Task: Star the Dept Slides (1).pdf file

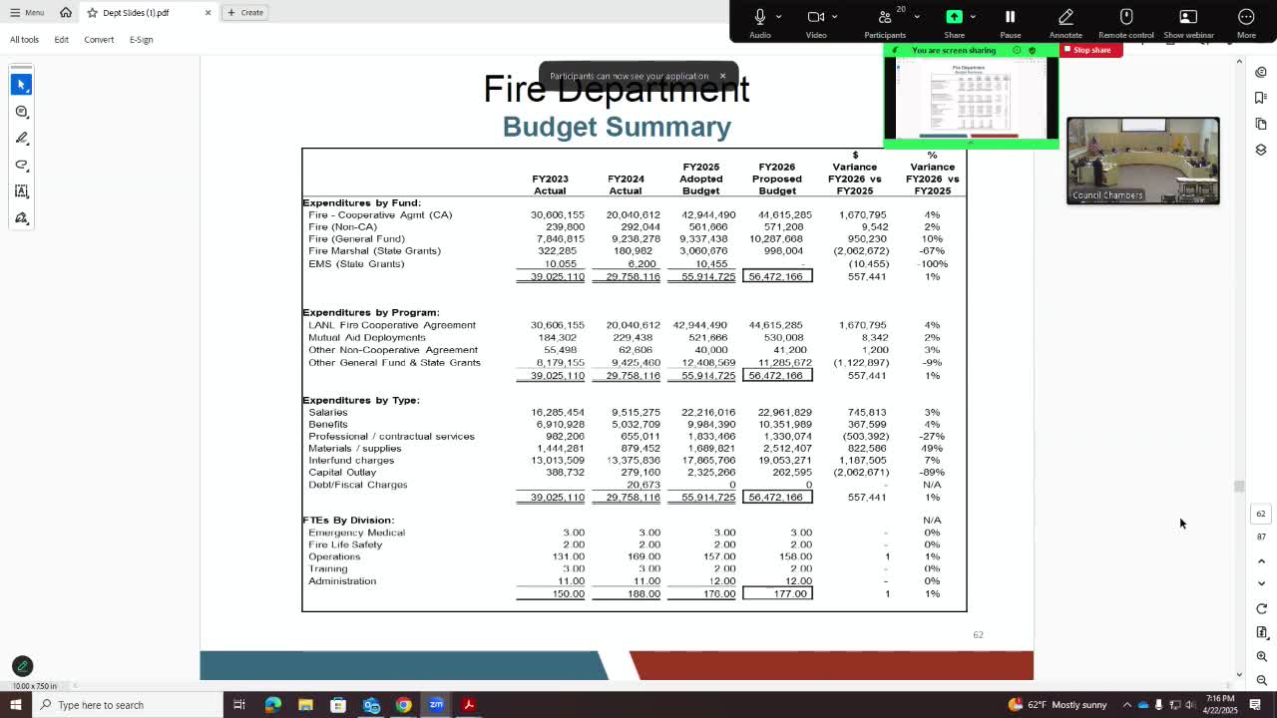Action: [x=92, y=13]
